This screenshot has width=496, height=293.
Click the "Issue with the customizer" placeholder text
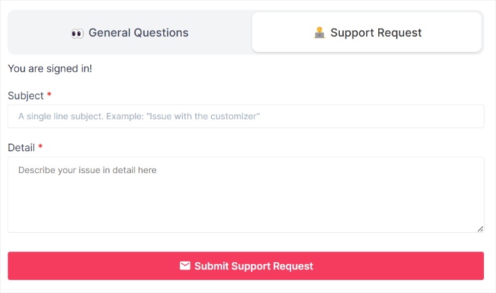[x=203, y=116]
